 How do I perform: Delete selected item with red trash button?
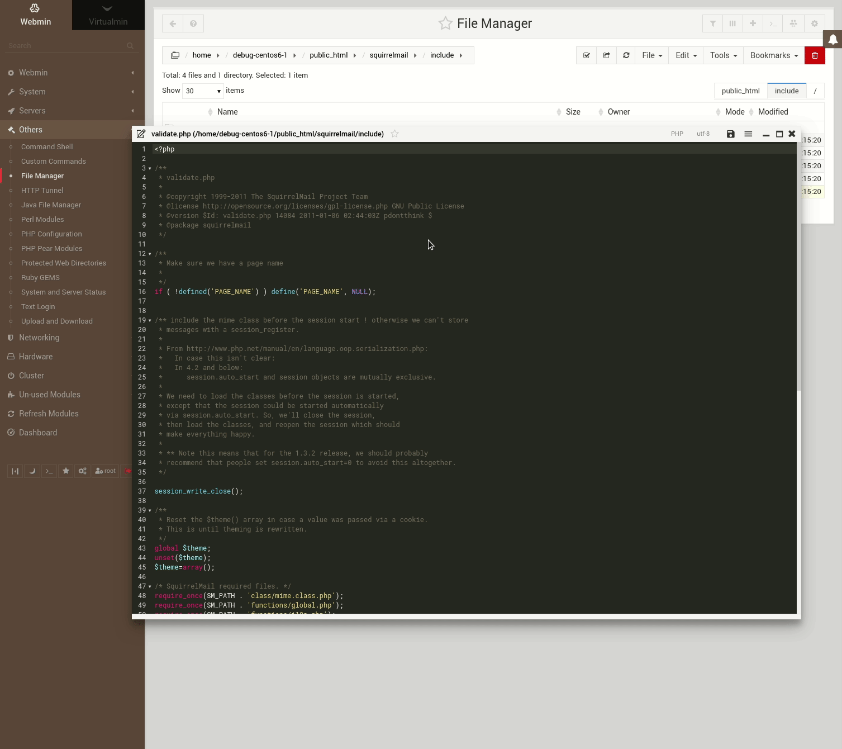[x=815, y=55]
